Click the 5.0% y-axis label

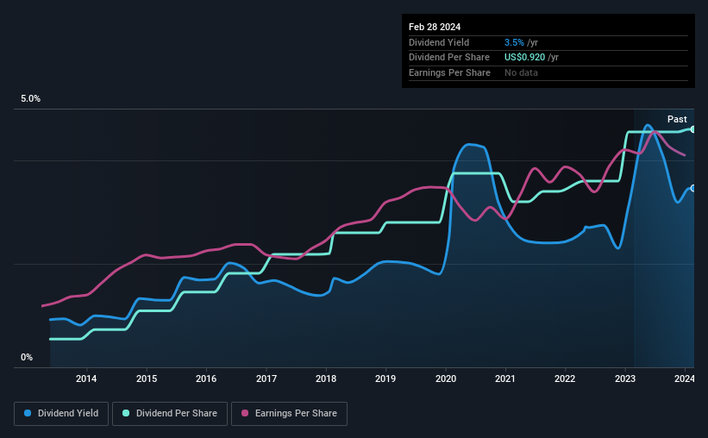(31, 99)
